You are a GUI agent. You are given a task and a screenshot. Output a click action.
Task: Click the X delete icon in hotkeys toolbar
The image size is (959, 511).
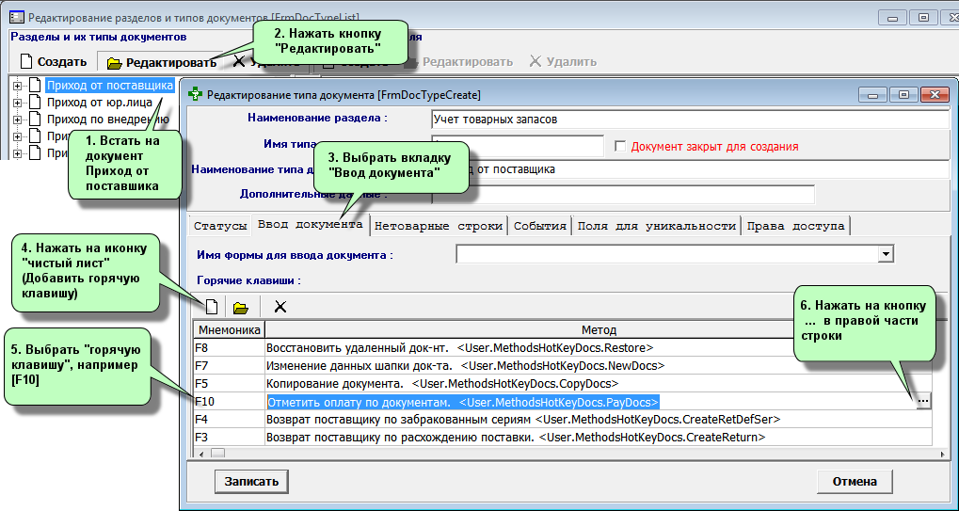tap(280, 307)
